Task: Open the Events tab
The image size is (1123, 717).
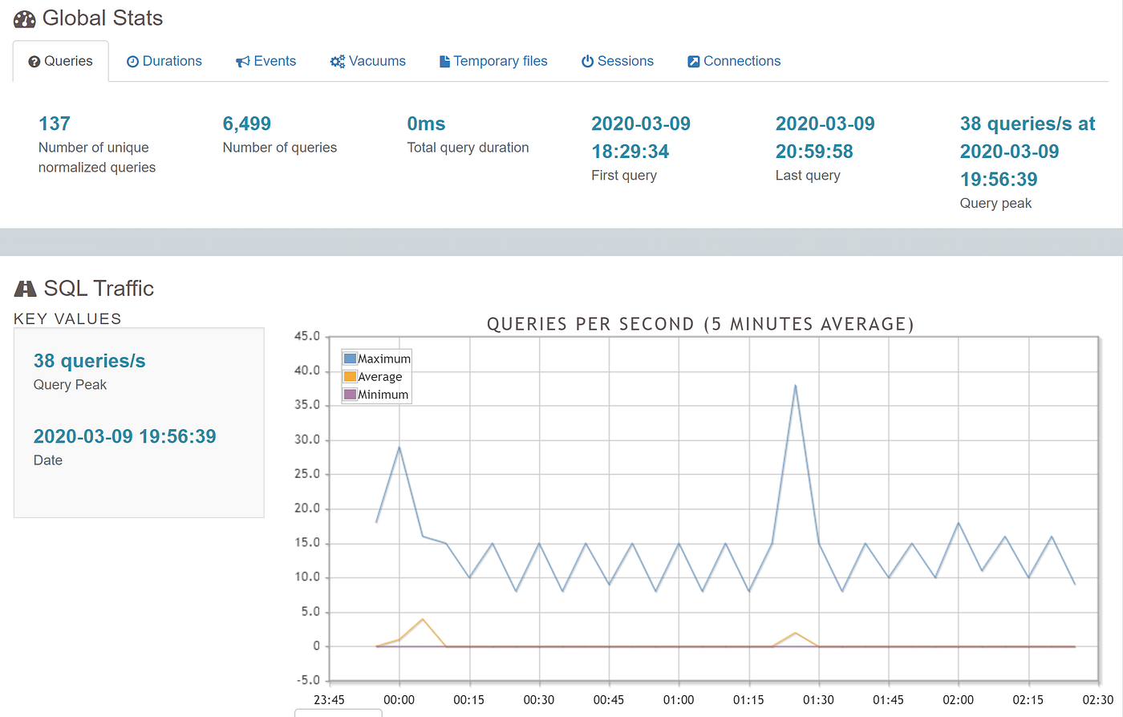Action: [x=266, y=61]
